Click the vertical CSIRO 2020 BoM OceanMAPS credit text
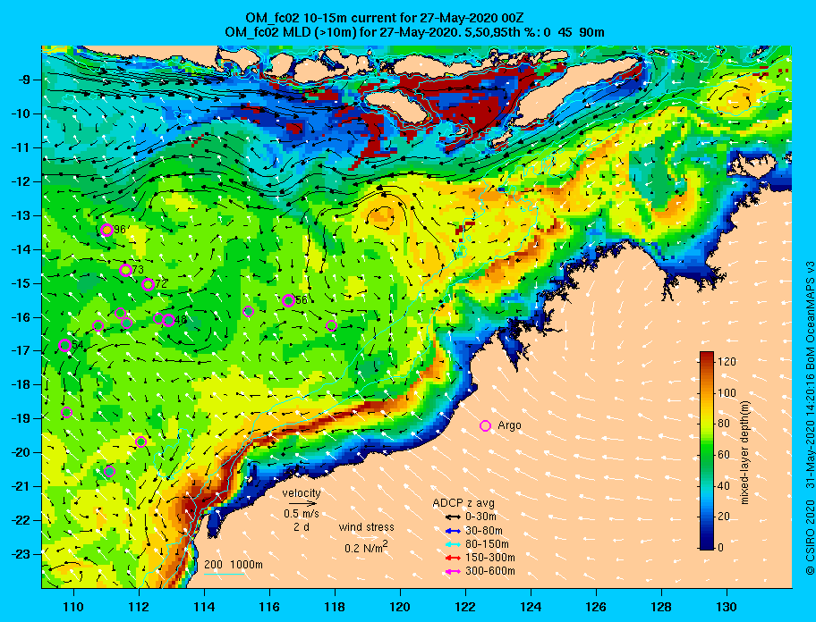 click(809, 418)
